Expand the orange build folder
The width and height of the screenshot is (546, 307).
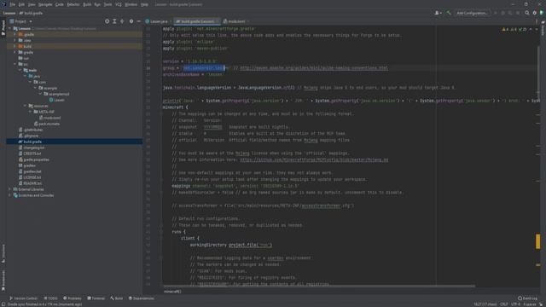point(15,46)
